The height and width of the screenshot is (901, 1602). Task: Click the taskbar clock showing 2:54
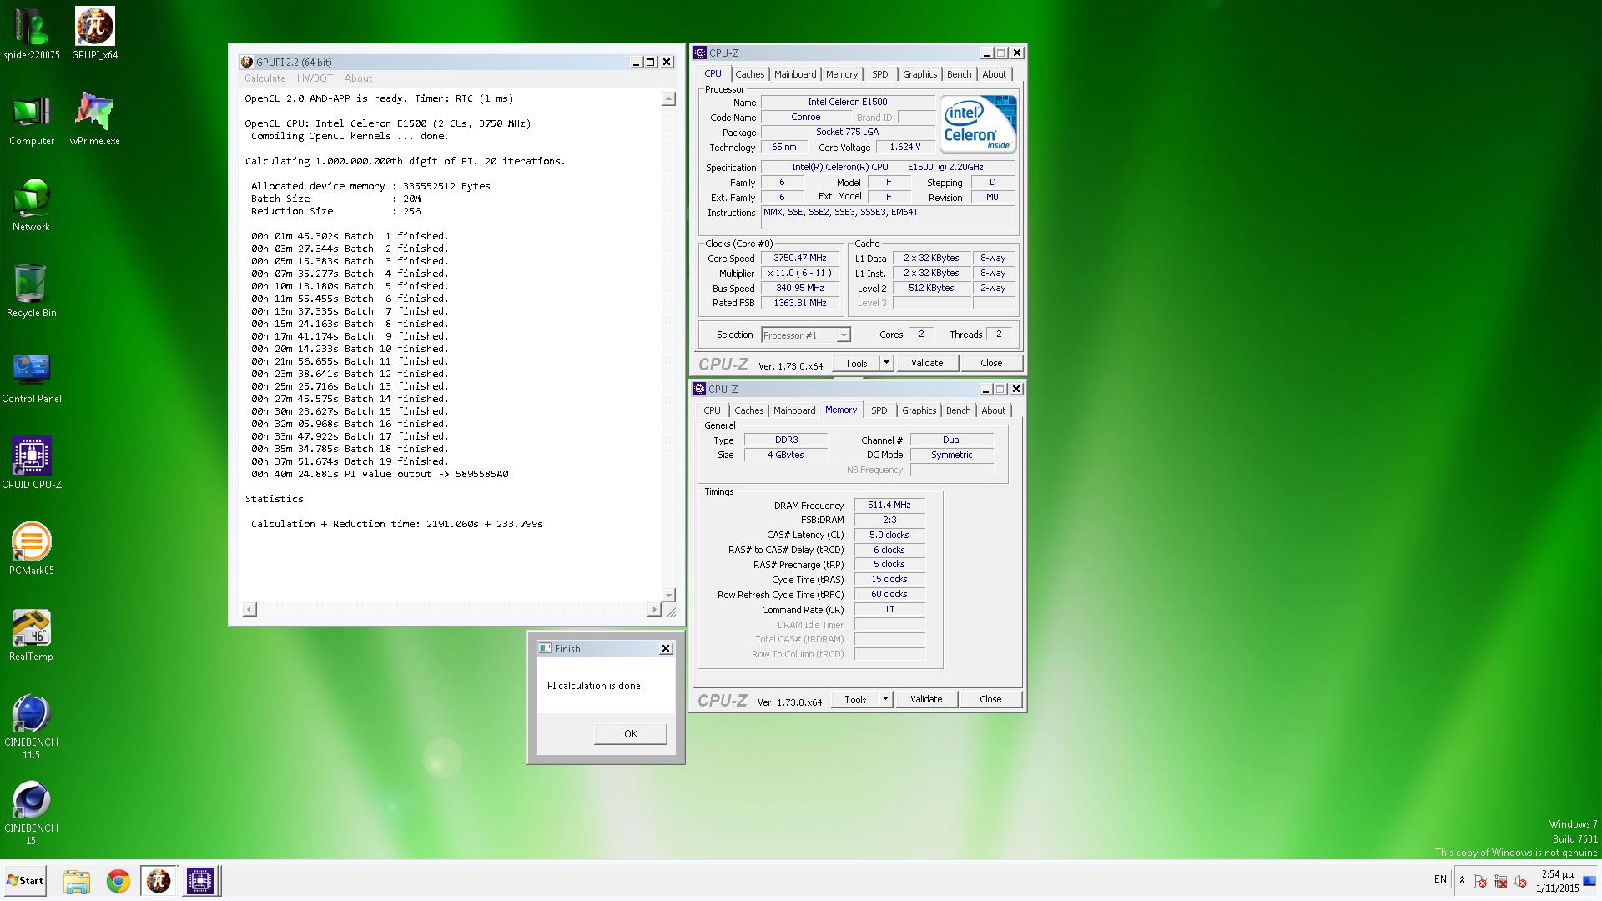[x=1557, y=881]
